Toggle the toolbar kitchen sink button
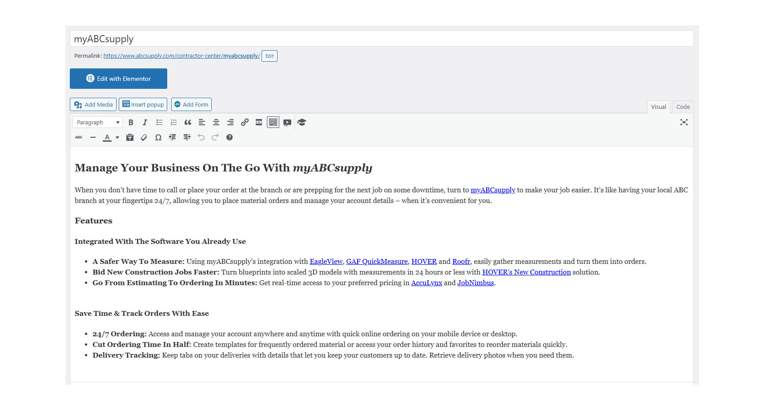This screenshot has height=410, width=765. pyautogui.click(x=273, y=123)
